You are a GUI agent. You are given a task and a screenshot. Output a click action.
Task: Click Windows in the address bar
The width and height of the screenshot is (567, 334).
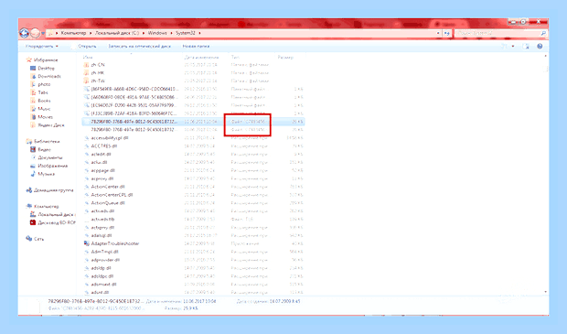click(x=157, y=33)
